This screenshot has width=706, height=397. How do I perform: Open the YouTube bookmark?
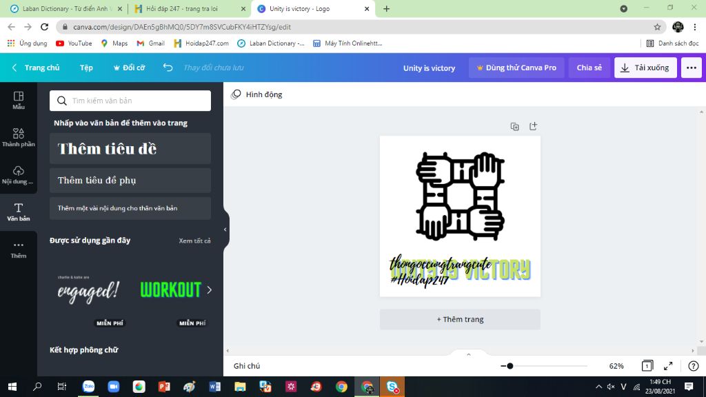pos(74,43)
